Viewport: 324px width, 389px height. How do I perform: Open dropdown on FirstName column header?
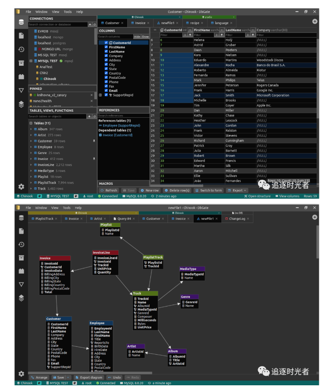coord(221,30)
